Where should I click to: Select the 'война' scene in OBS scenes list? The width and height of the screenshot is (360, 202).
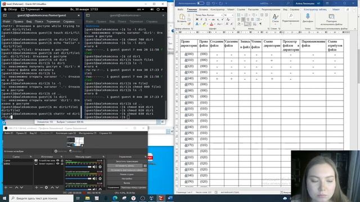click(18, 163)
